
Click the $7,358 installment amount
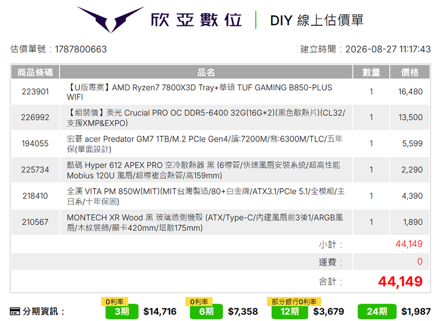[x=243, y=311]
